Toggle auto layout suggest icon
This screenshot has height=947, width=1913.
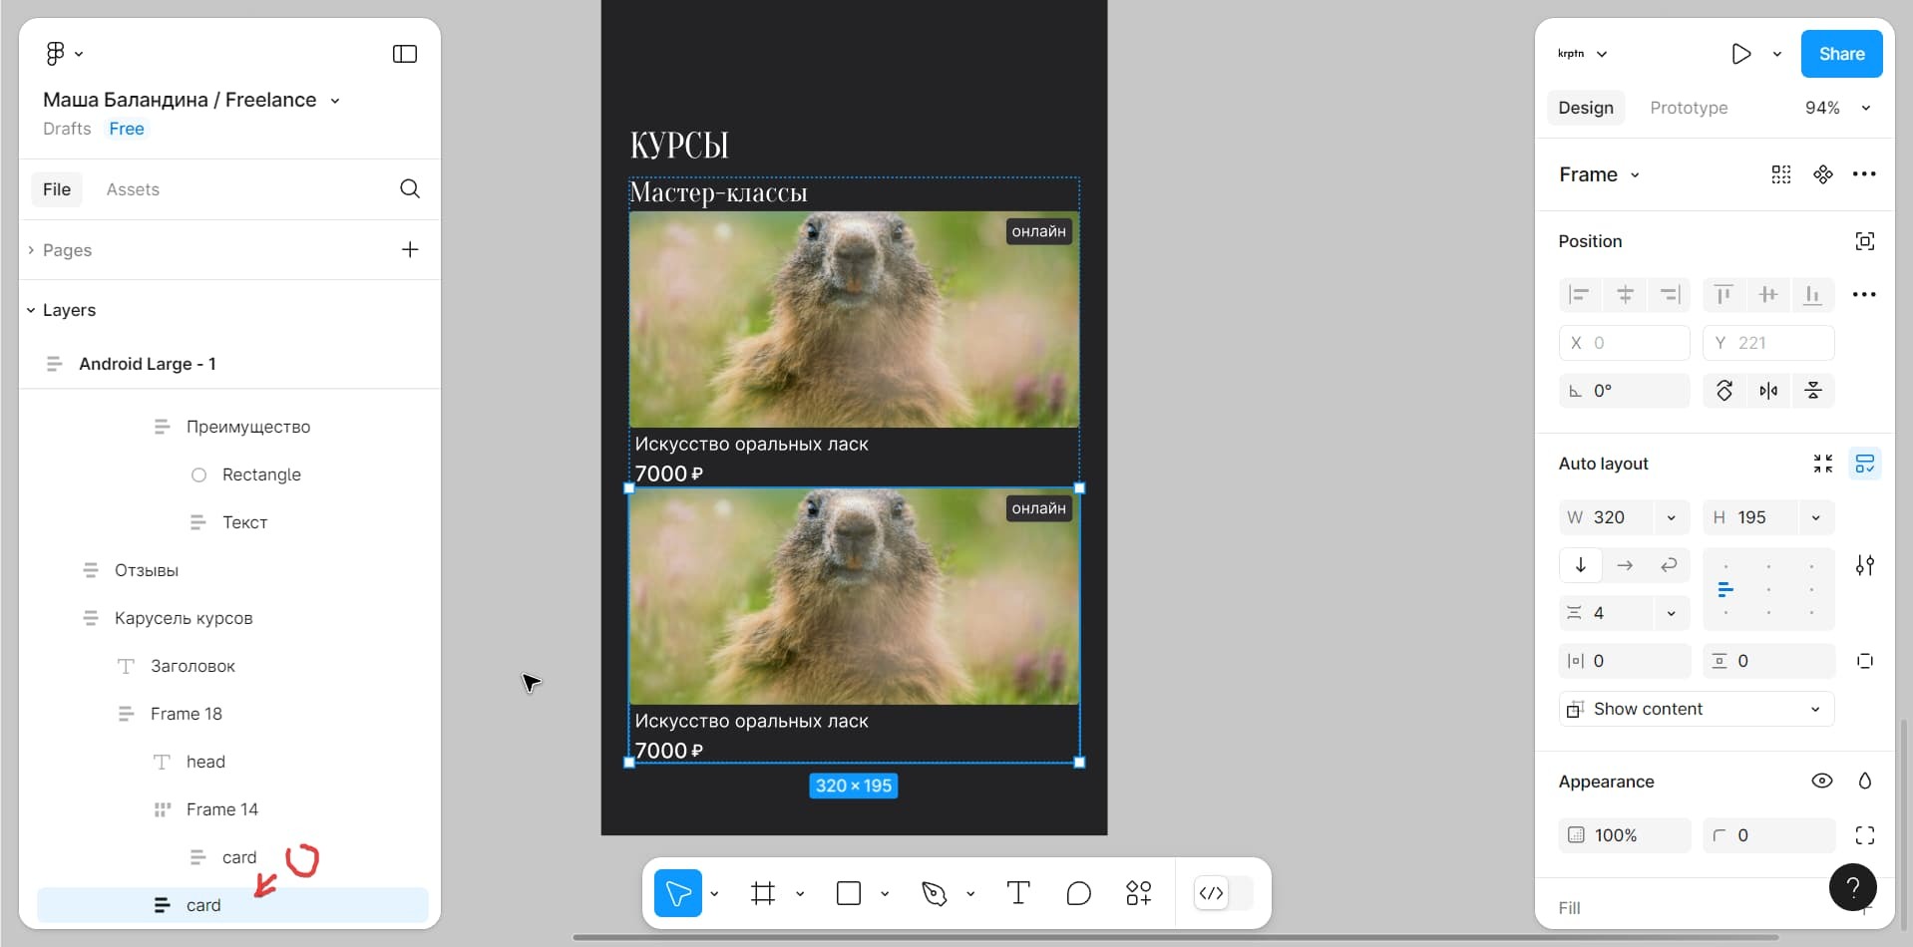point(1865,464)
